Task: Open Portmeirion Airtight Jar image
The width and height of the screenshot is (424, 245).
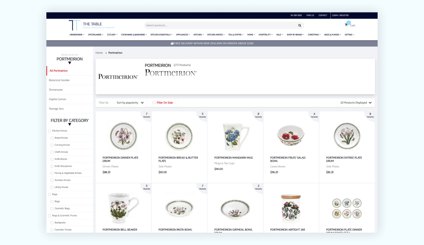Action: [x=291, y=208]
